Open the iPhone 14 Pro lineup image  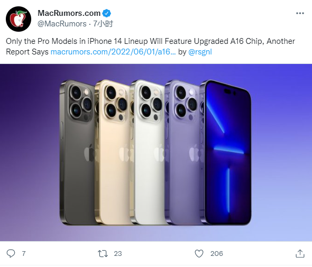156,153
